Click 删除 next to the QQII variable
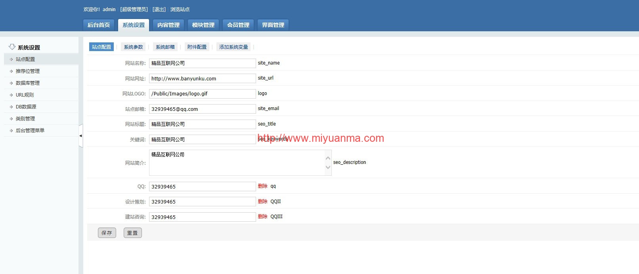 [262, 201]
